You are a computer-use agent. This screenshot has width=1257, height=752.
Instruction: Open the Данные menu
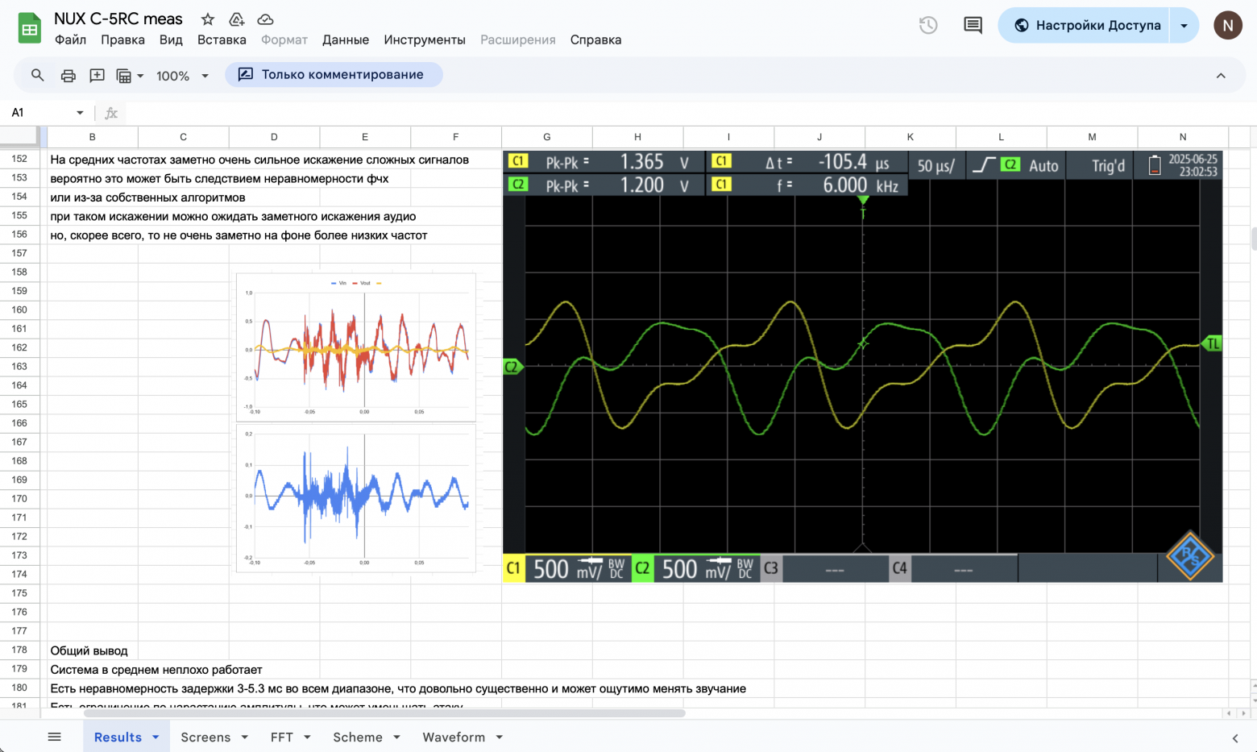tap(345, 39)
